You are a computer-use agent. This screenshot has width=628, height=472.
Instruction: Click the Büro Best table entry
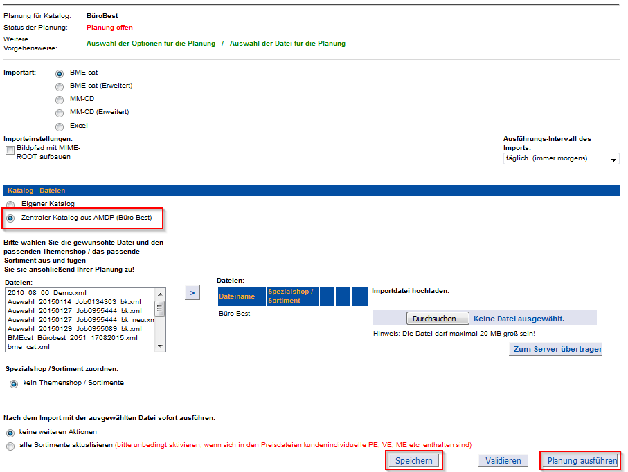234,314
